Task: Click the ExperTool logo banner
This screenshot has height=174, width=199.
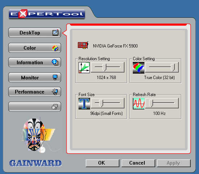Action: [47, 14]
